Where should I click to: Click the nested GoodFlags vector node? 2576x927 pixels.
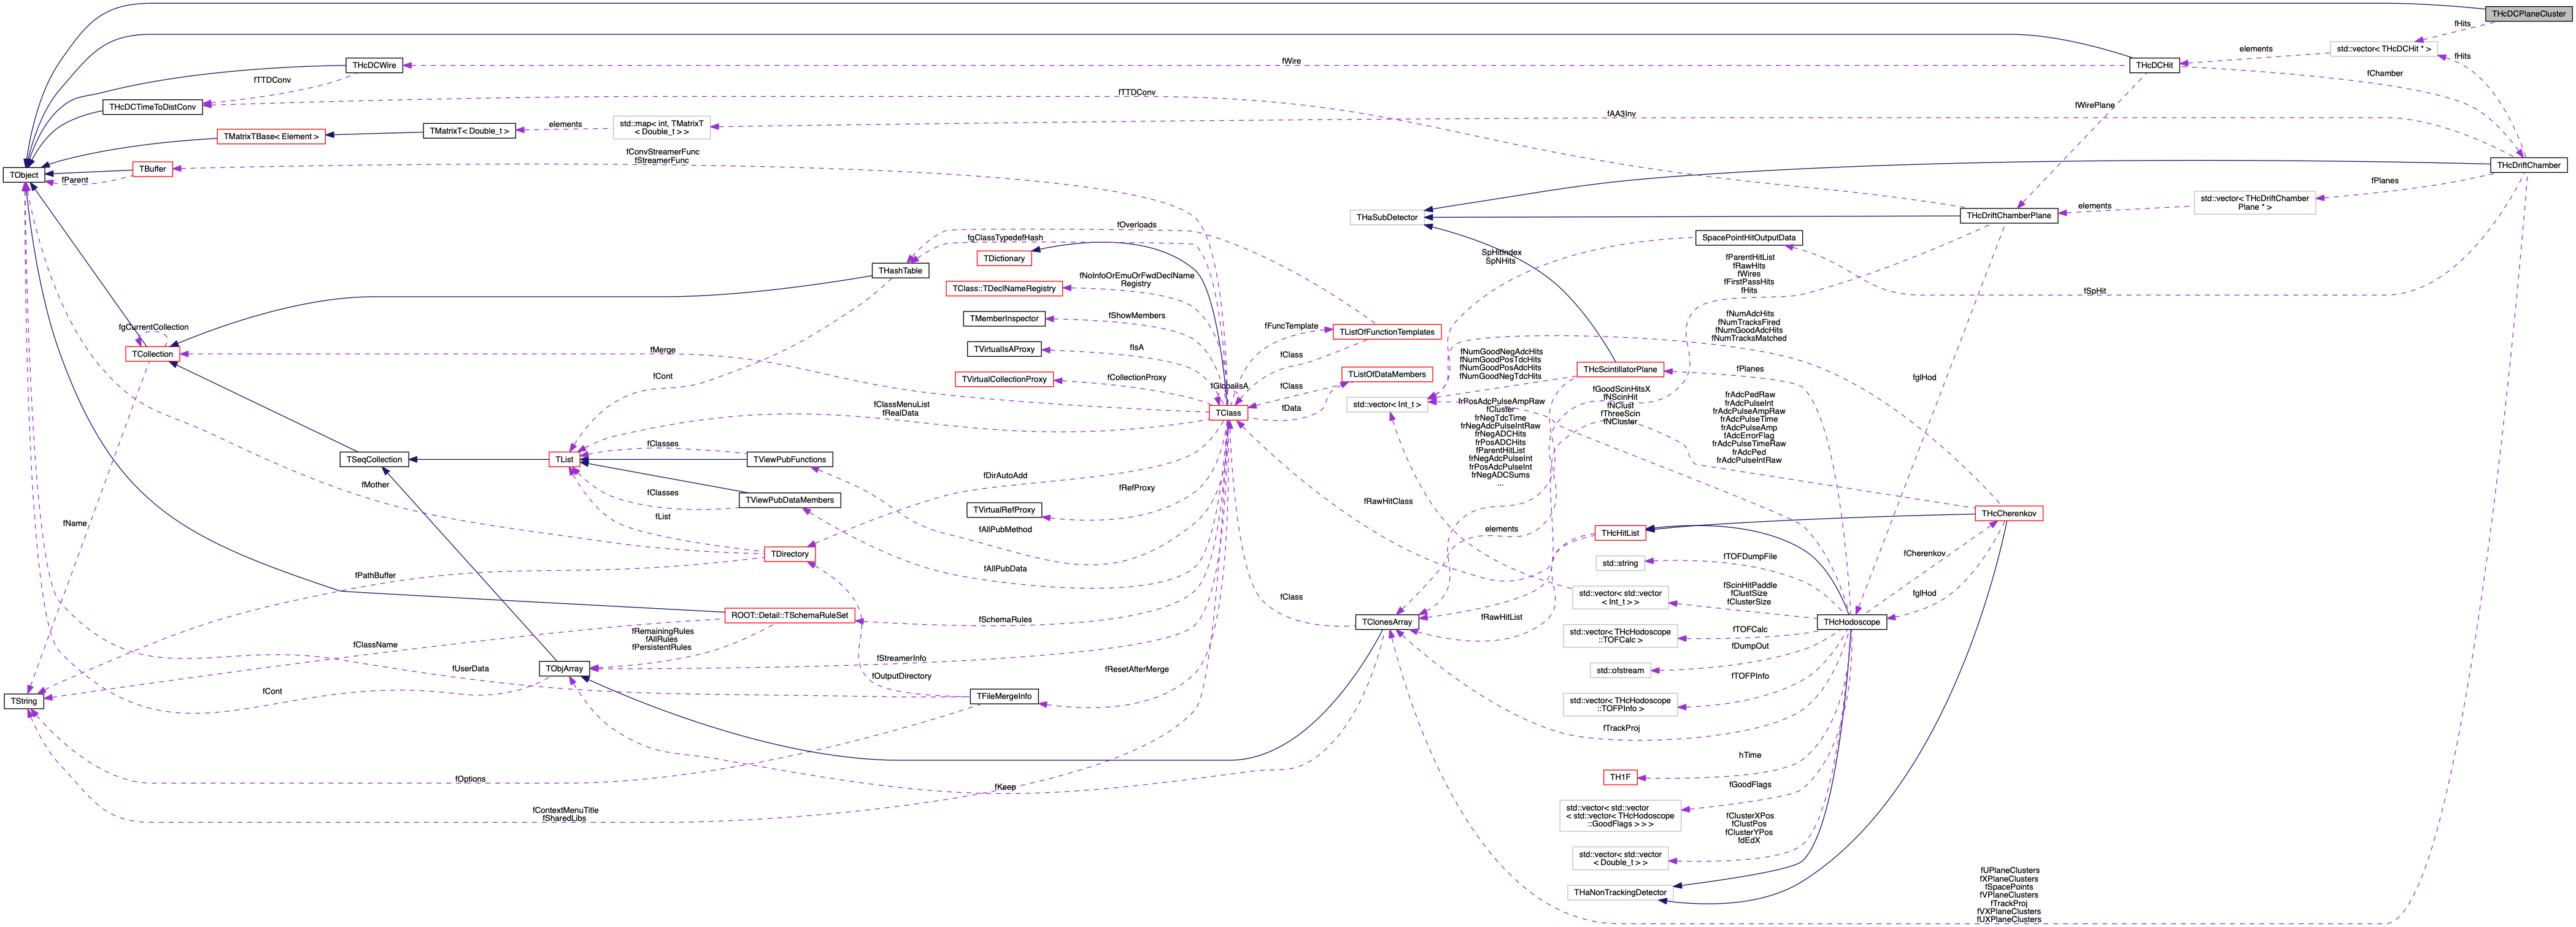pyautogui.click(x=1620, y=816)
